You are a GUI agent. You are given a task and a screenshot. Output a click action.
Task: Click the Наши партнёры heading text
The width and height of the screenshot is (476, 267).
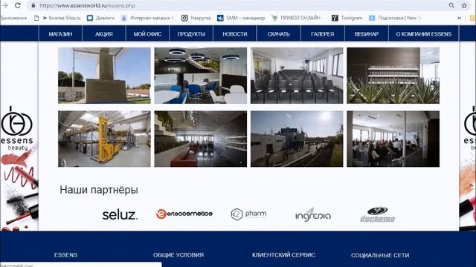point(99,190)
